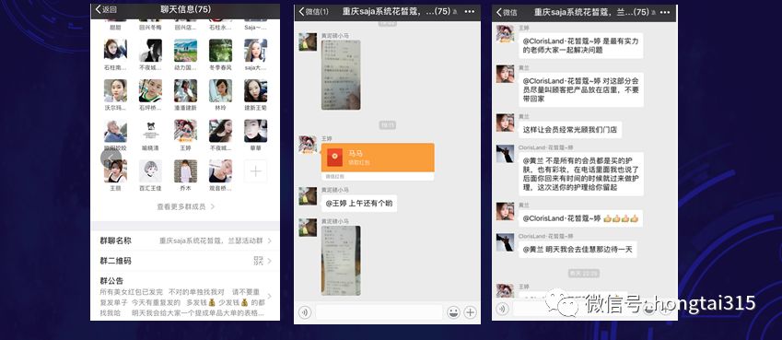Open the 群二维码 row
Image resolution: width=782 pixels, height=340 pixels.
(x=185, y=261)
